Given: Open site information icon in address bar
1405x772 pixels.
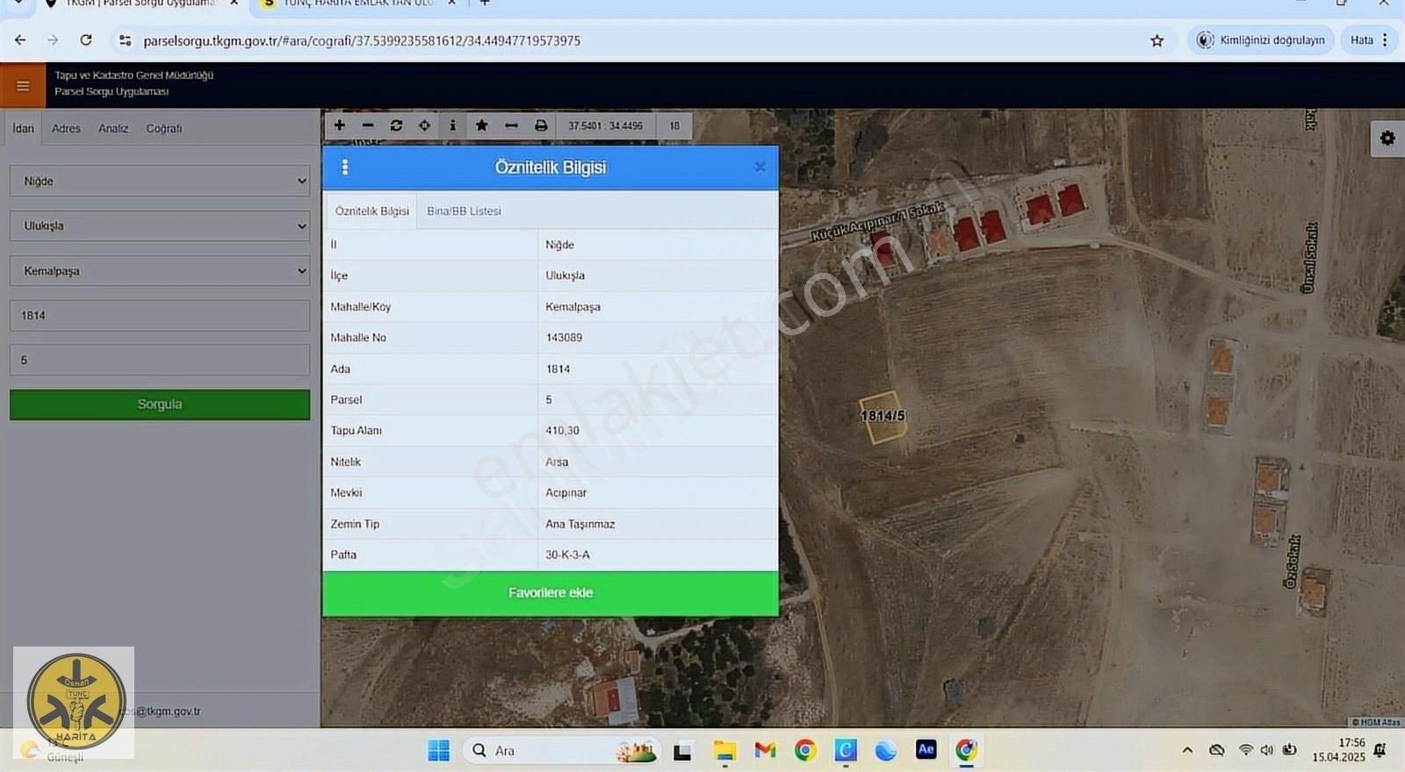Looking at the screenshot, I should [x=125, y=40].
